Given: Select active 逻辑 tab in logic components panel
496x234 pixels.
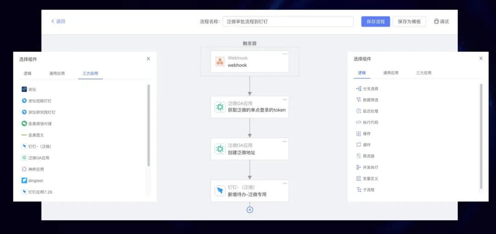Looking at the screenshot, I should point(362,73).
